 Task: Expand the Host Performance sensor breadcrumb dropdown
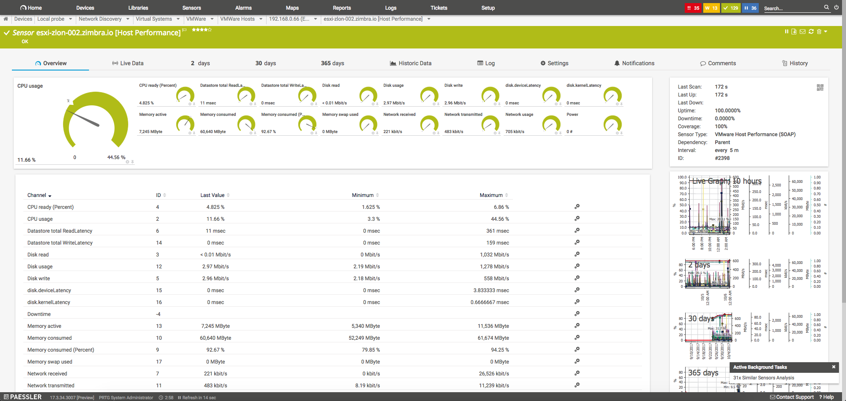point(429,19)
